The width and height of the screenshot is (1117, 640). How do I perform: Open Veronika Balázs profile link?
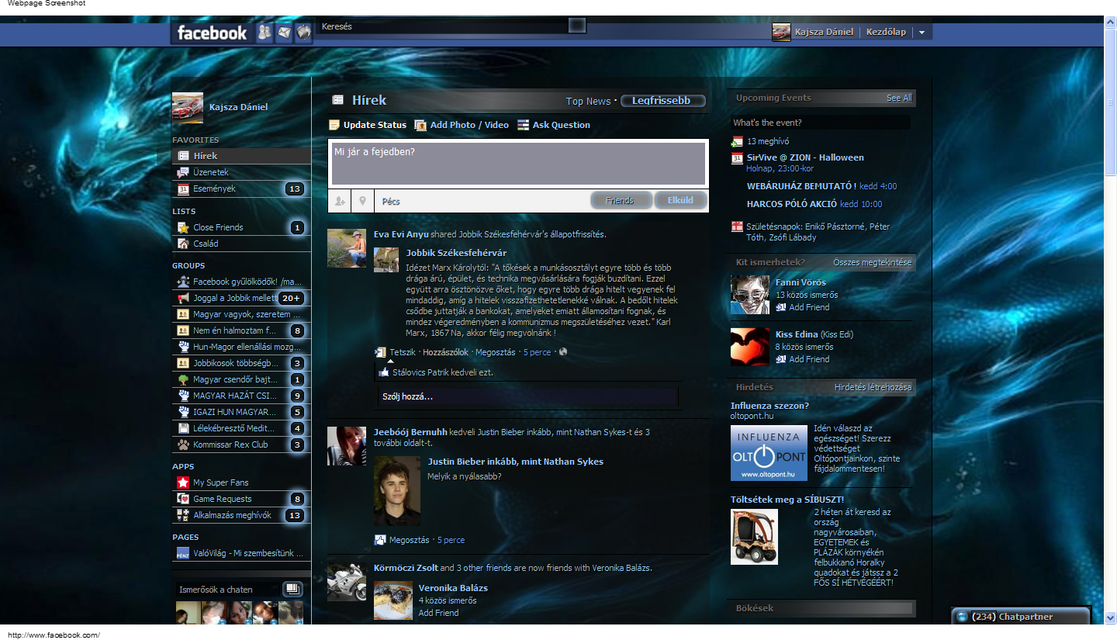[x=453, y=588]
